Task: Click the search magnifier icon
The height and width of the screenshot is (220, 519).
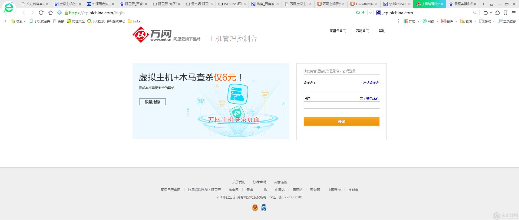Action: pyautogui.click(x=475, y=13)
